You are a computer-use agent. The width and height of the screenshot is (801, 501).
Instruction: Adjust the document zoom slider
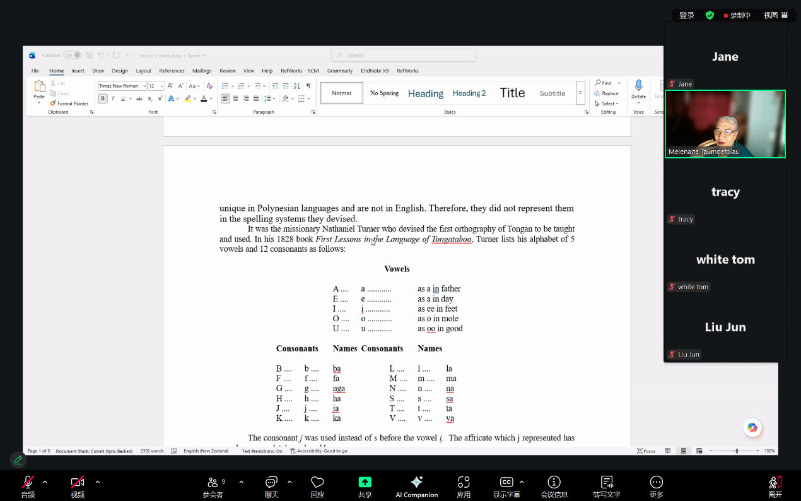click(x=736, y=451)
